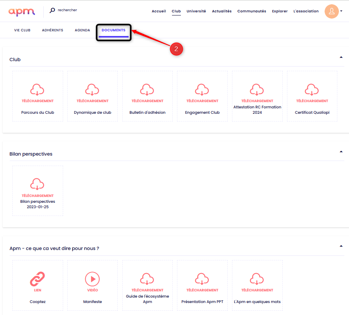Open L'association menu item
This screenshot has height=315, width=349.
(x=306, y=11)
